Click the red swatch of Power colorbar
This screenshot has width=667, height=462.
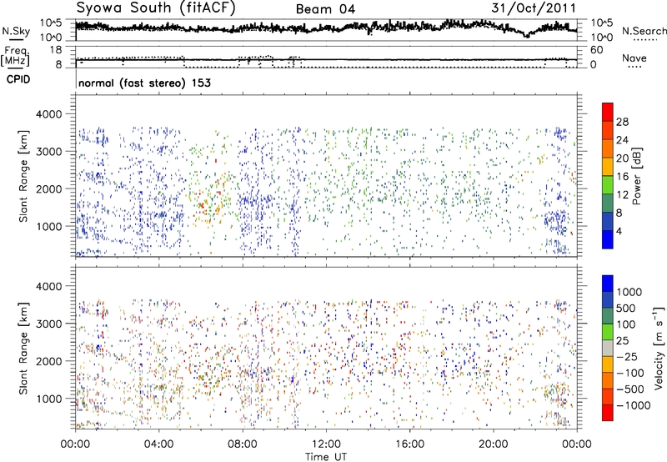[x=608, y=112]
